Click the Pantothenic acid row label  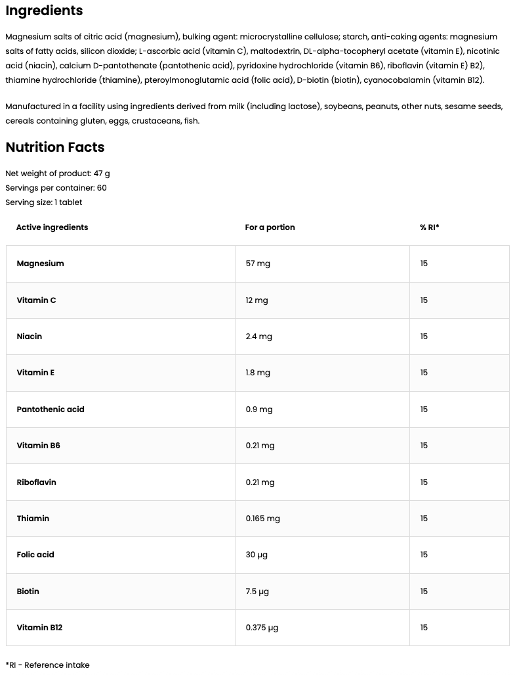(x=51, y=409)
